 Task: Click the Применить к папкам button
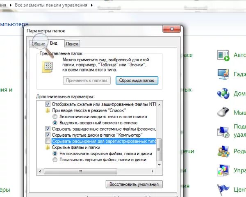pyautogui.click(x=87, y=80)
